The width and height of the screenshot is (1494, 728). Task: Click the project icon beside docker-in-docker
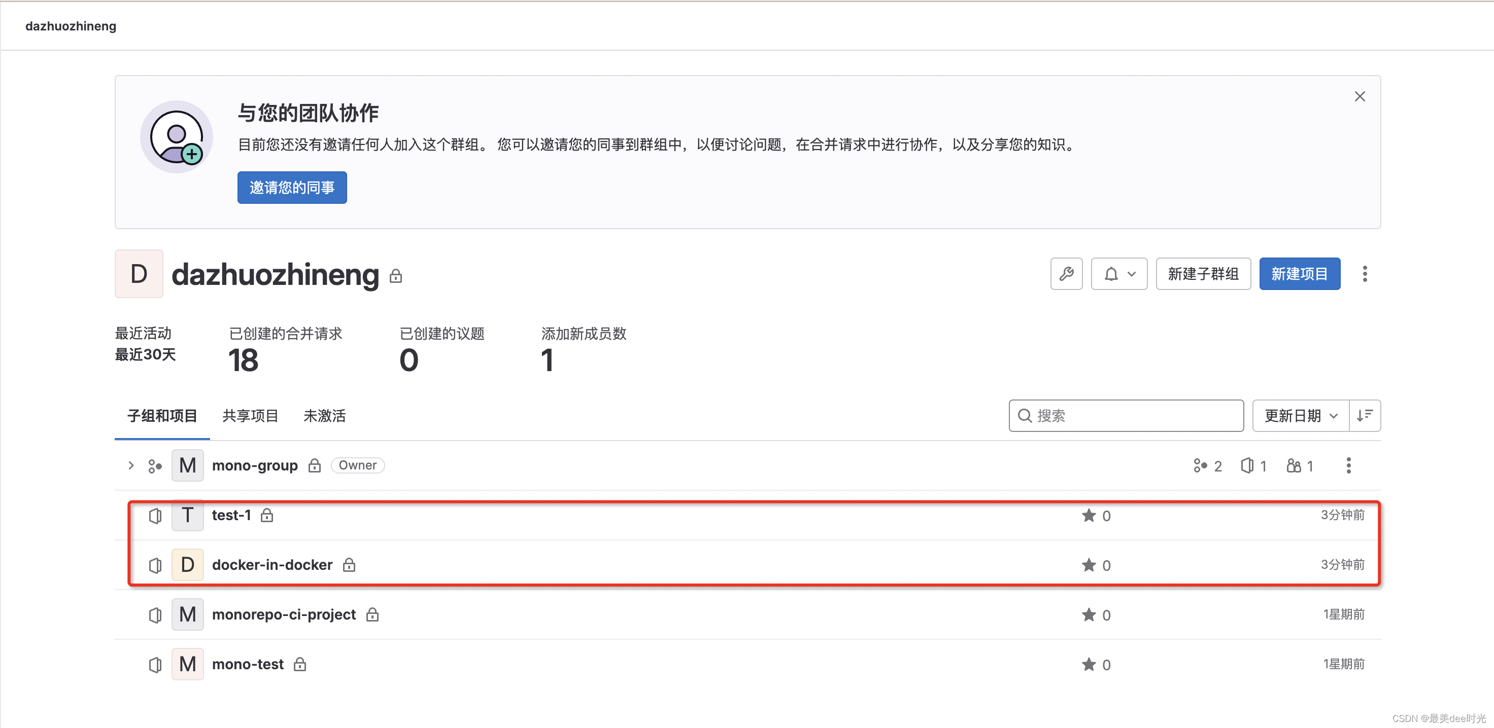(x=155, y=565)
